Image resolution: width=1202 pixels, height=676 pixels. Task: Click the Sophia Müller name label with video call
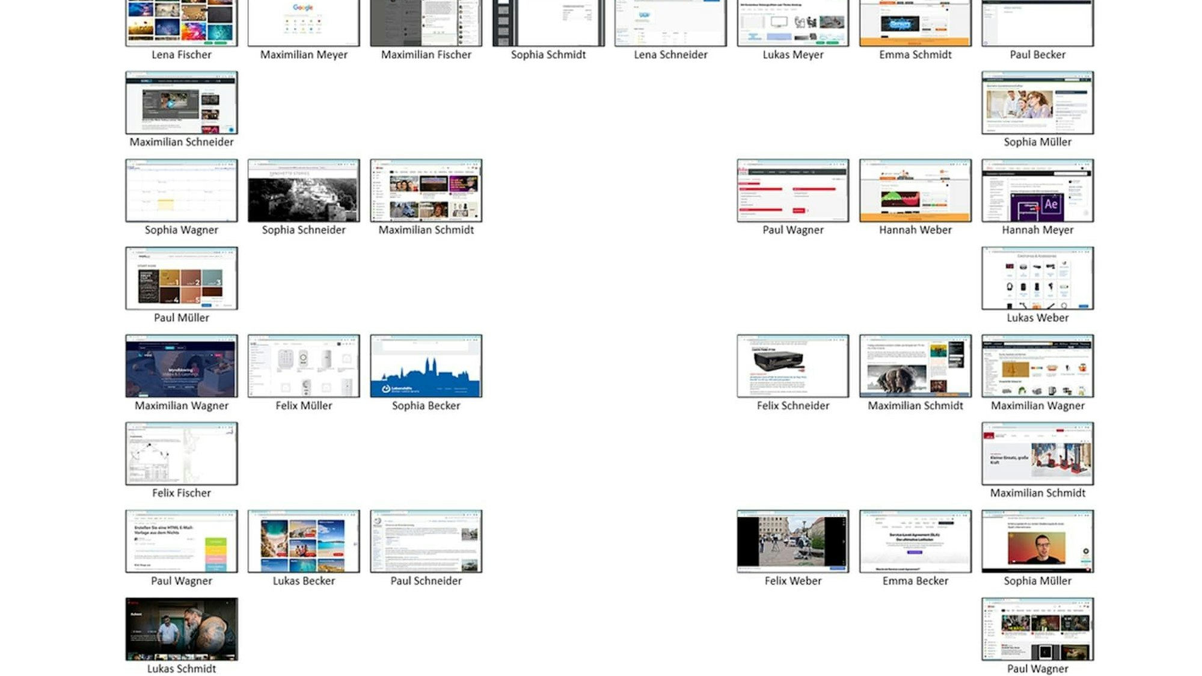pos(1037,581)
